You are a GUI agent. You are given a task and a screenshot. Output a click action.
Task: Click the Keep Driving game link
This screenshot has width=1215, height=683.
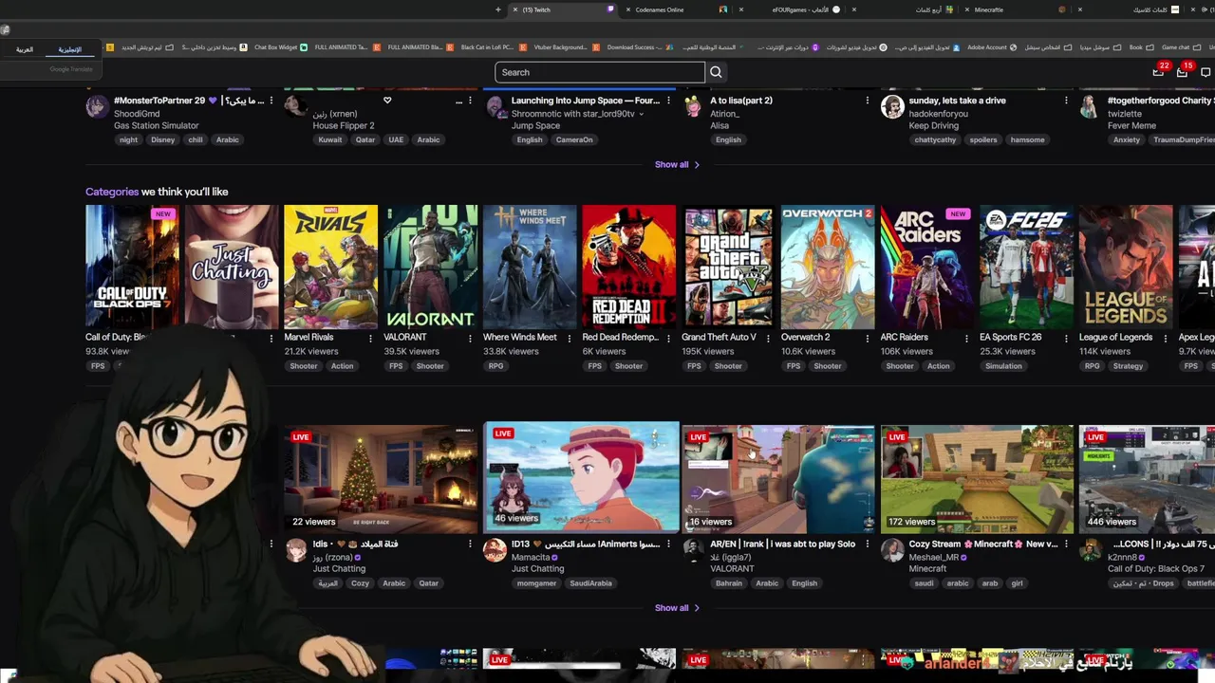coord(934,126)
